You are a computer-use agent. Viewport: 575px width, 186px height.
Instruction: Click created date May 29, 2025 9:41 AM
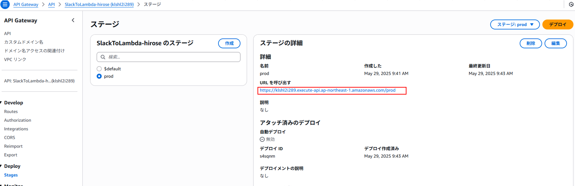coord(386,73)
